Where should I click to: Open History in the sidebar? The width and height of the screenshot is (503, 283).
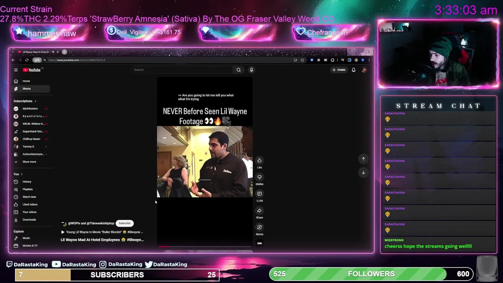(x=31, y=182)
